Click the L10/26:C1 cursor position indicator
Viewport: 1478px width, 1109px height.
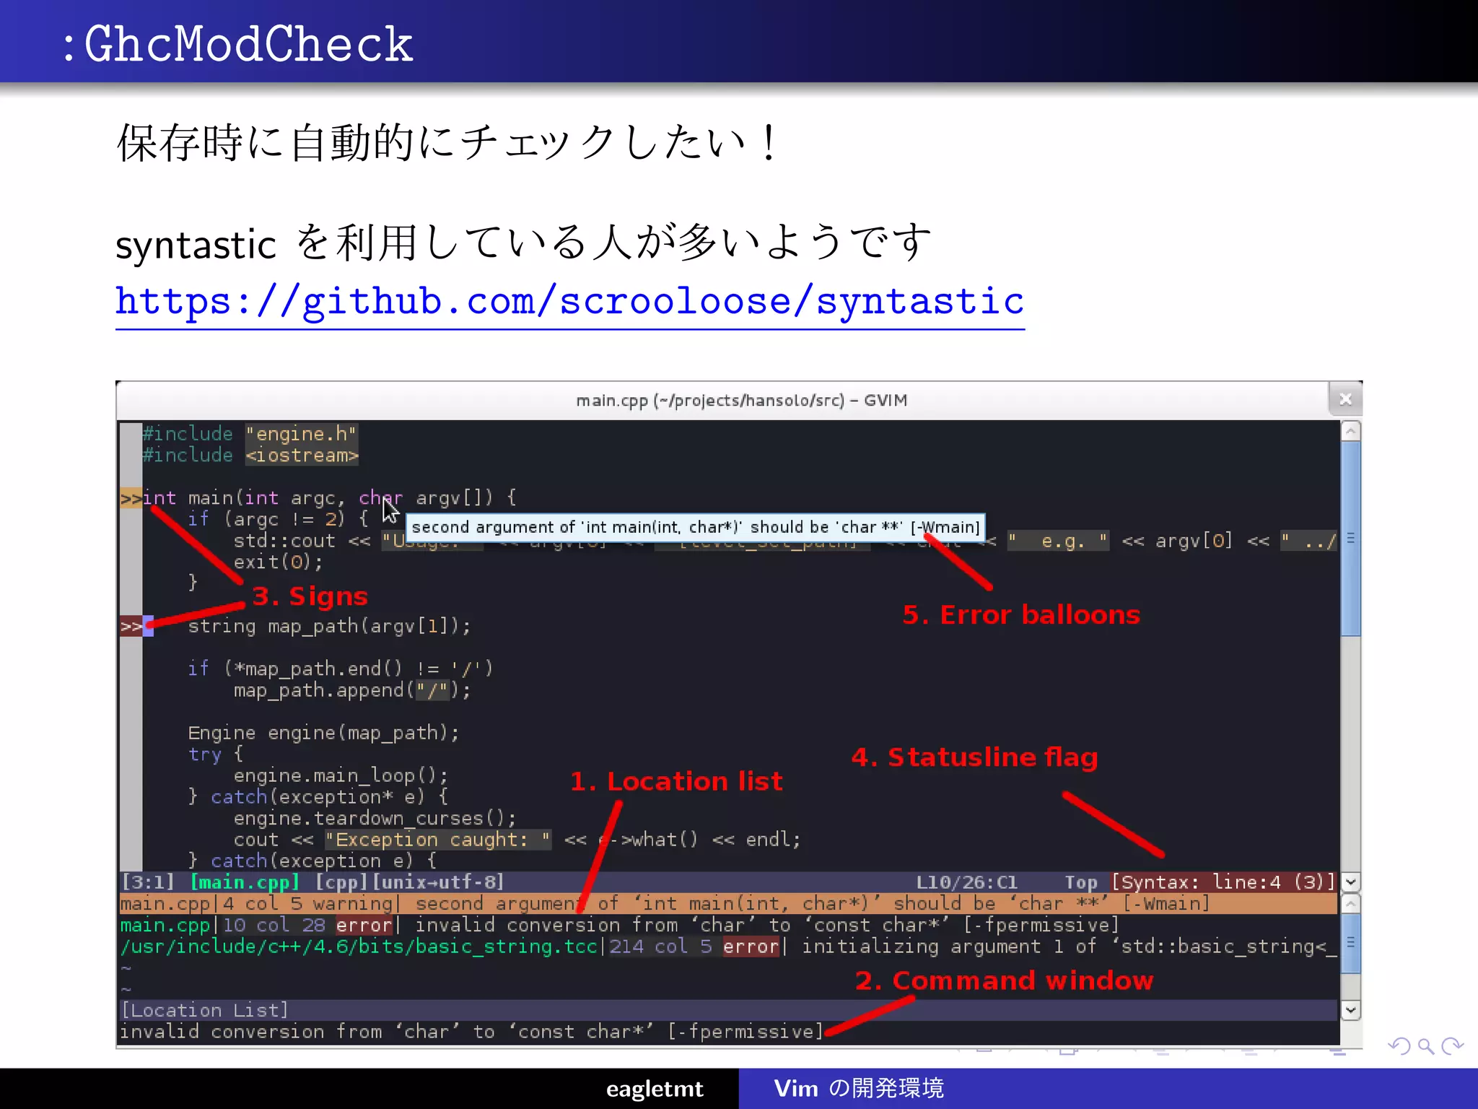click(966, 882)
